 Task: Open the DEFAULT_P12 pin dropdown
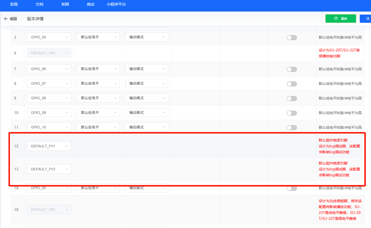pyautogui.click(x=49, y=169)
